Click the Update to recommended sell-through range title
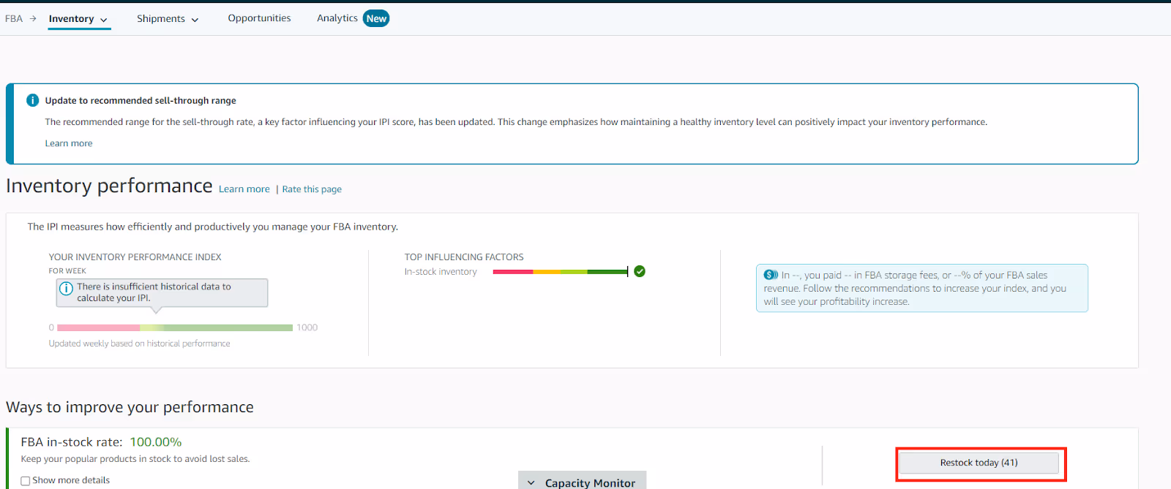Viewport: 1171px width, 489px height. click(141, 101)
